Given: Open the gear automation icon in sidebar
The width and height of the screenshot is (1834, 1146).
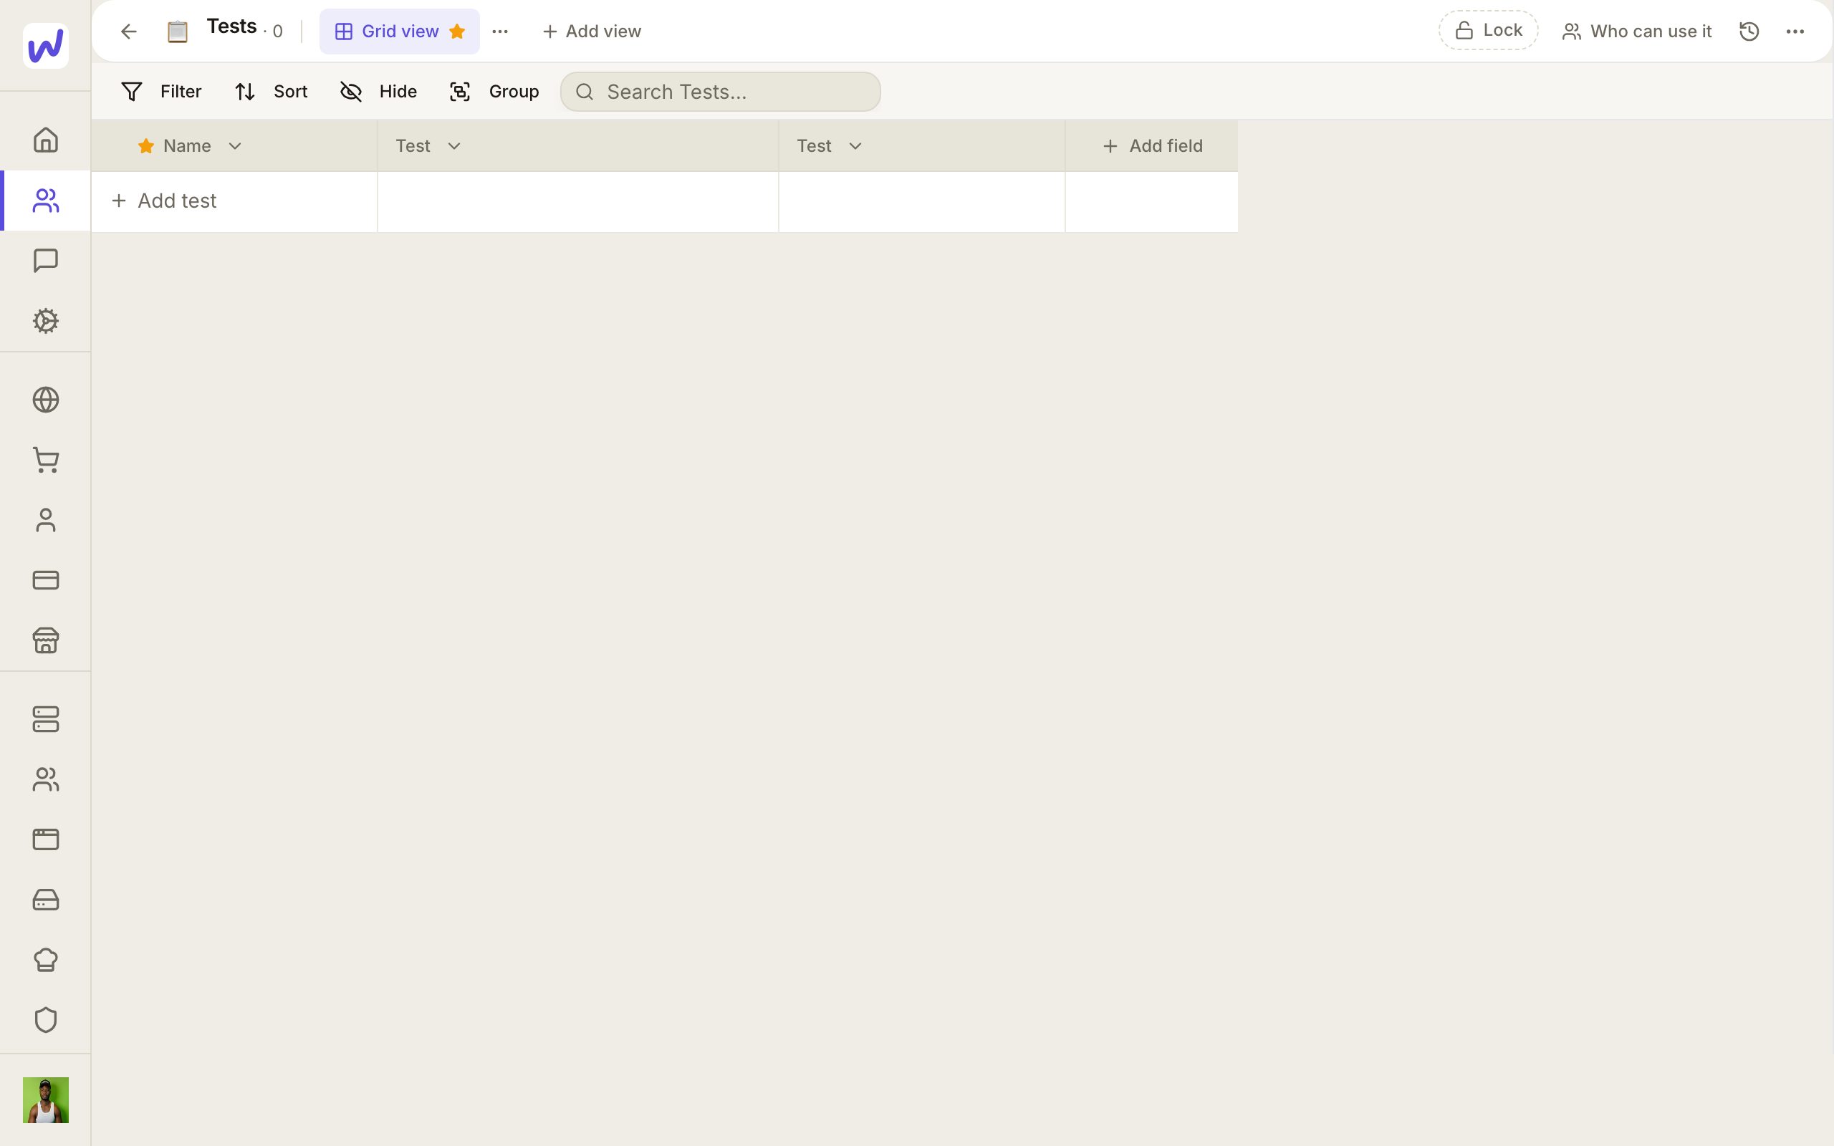Looking at the screenshot, I should point(45,321).
